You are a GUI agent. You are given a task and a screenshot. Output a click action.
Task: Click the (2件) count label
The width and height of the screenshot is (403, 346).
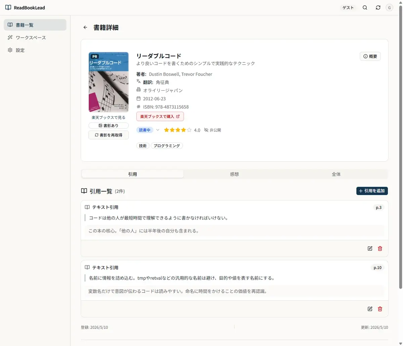(120, 191)
